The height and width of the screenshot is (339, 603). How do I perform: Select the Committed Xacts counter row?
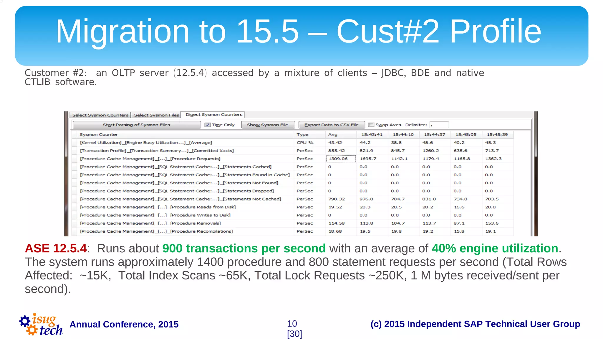coord(293,151)
